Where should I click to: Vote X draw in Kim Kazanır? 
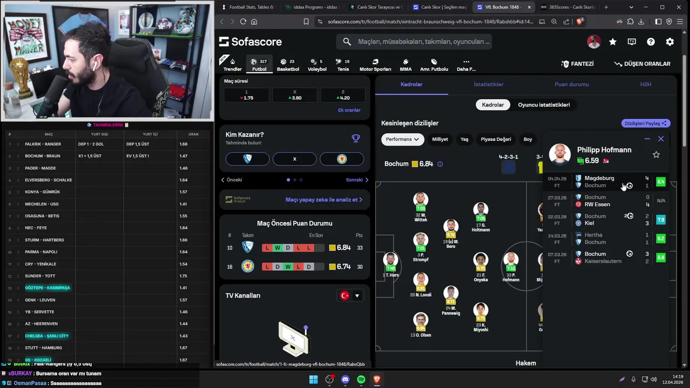click(294, 159)
